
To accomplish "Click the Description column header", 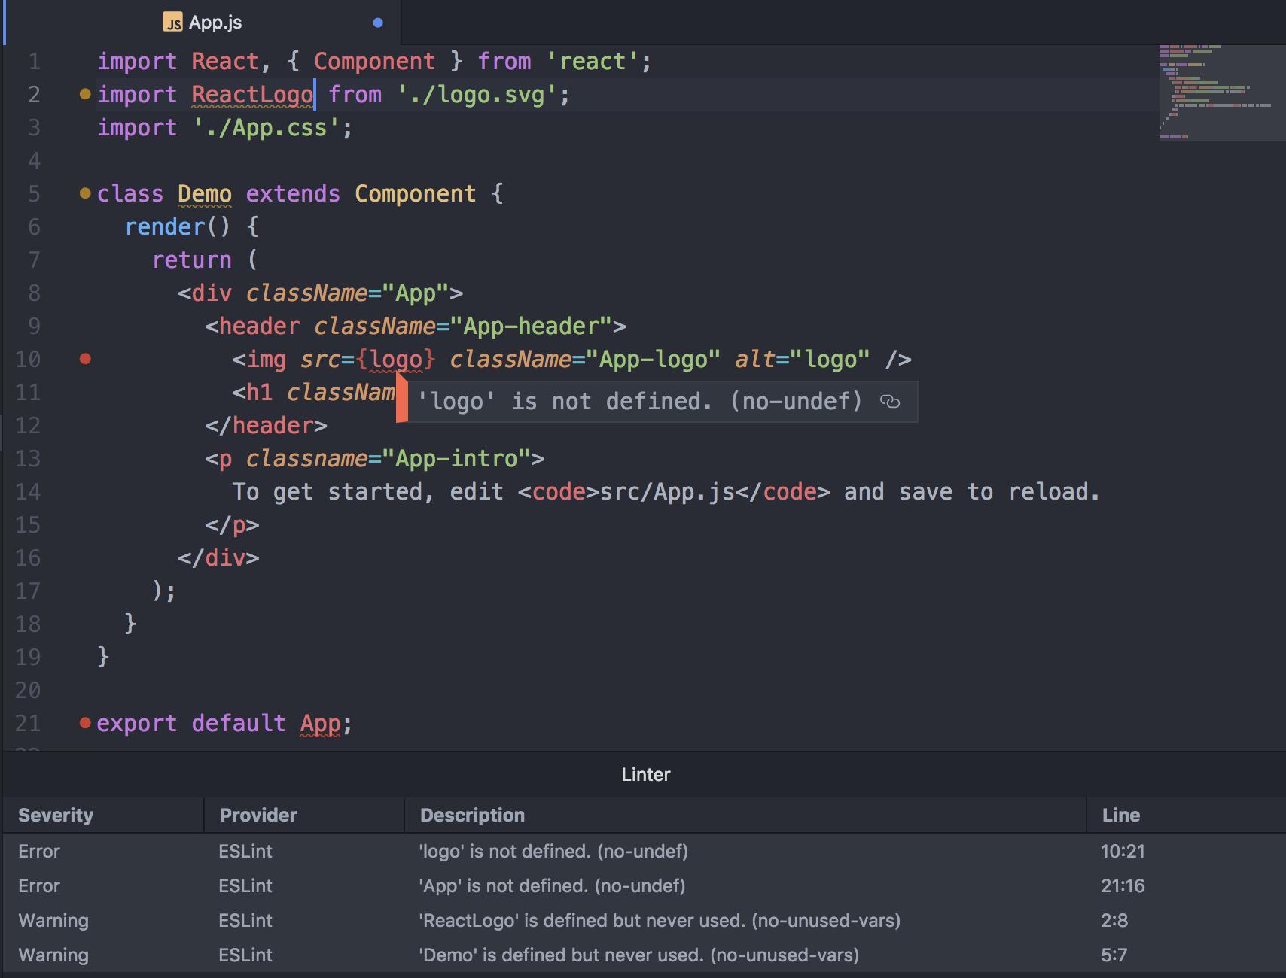I will click(471, 815).
